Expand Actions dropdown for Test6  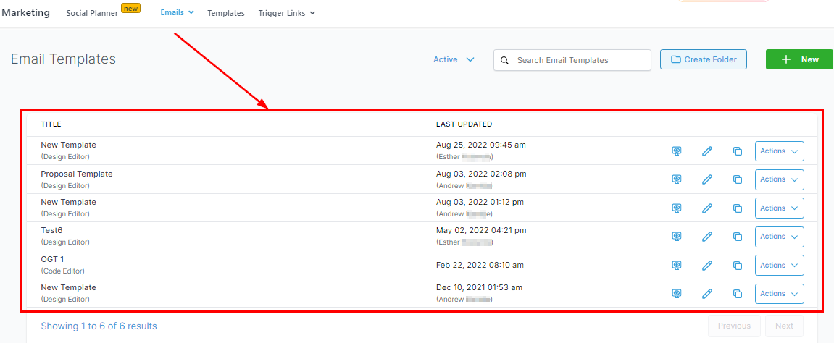click(x=779, y=237)
